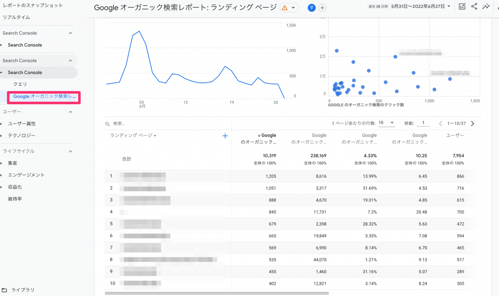Open the Insights sparkline icon

click(x=486, y=7)
